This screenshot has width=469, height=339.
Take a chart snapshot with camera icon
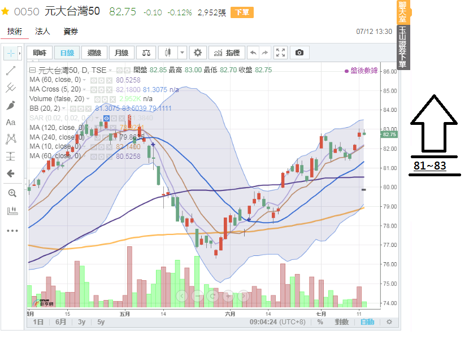click(299, 53)
